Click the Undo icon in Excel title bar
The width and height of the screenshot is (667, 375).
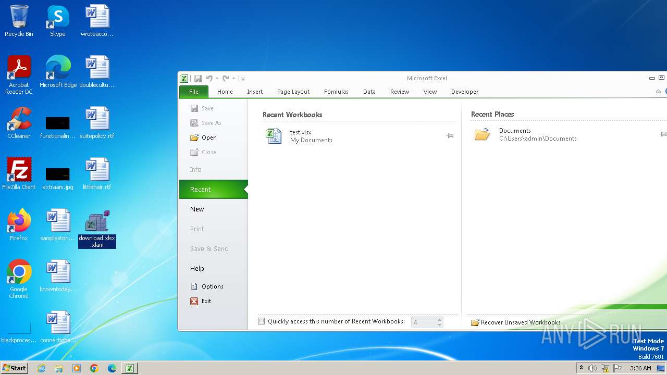click(209, 79)
